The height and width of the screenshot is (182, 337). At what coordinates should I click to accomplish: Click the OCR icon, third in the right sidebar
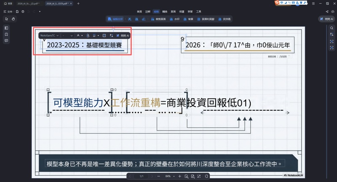coord(332,42)
